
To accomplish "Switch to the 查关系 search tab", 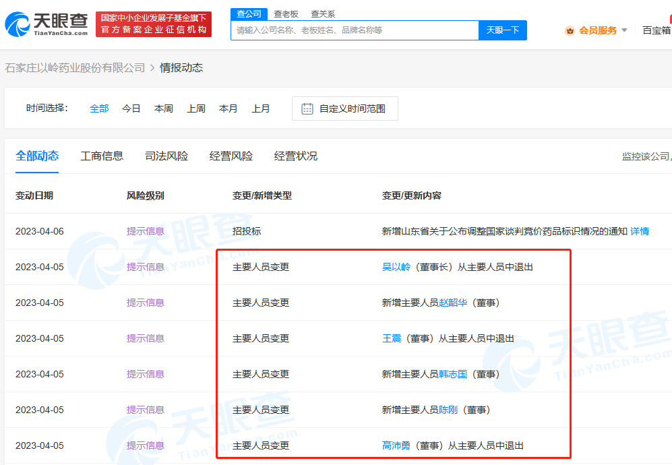I will tap(323, 14).
